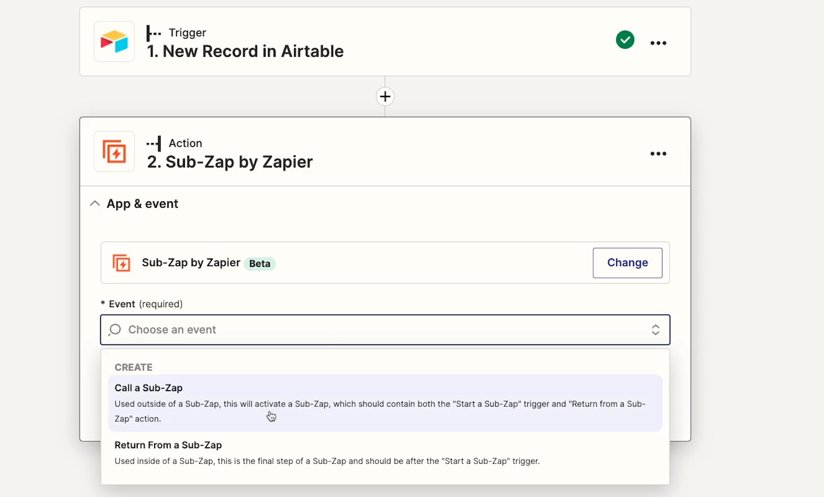The width and height of the screenshot is (824, 497).
Task: Click the Sub-Zap app icon in Action header
Action: [114, 152]
